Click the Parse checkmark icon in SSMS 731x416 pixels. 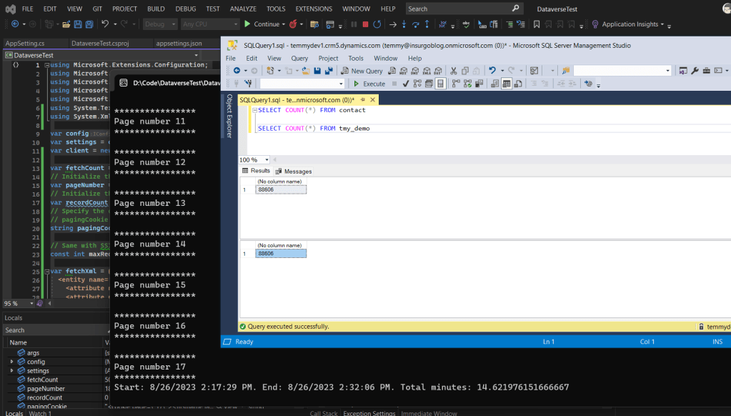click(406, 84)
